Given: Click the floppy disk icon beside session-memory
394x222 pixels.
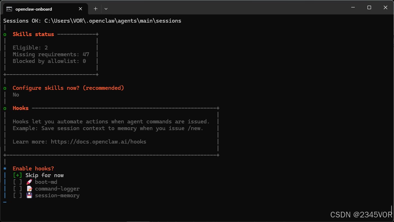Looking at the screenshot, I should [29, 195].
